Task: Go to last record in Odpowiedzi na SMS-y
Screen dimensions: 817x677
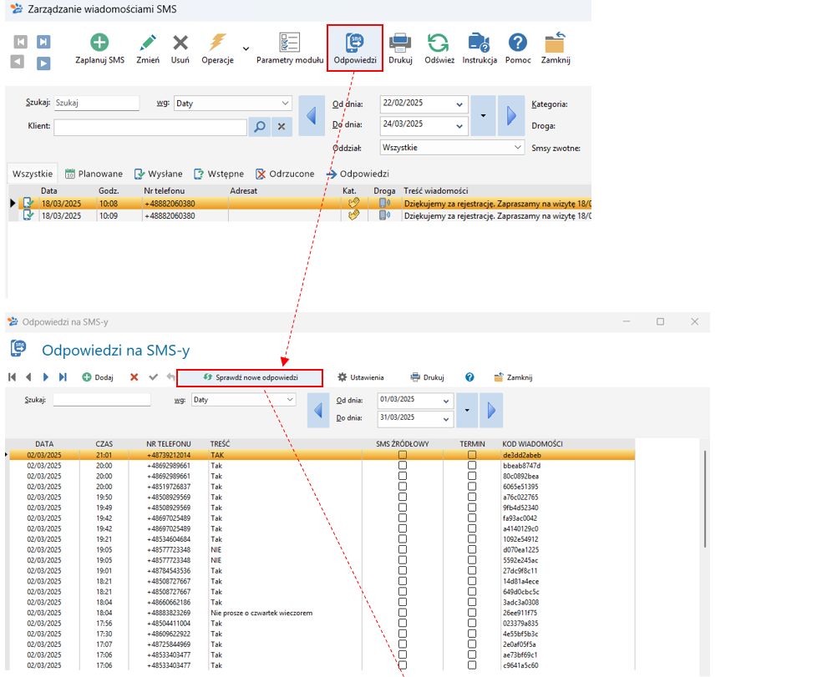Action: click(x=63, y=377)
